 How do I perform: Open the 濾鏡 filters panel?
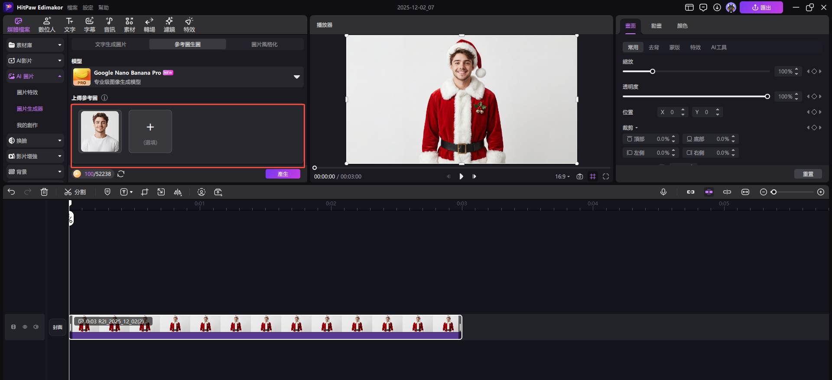pos(169,25)
